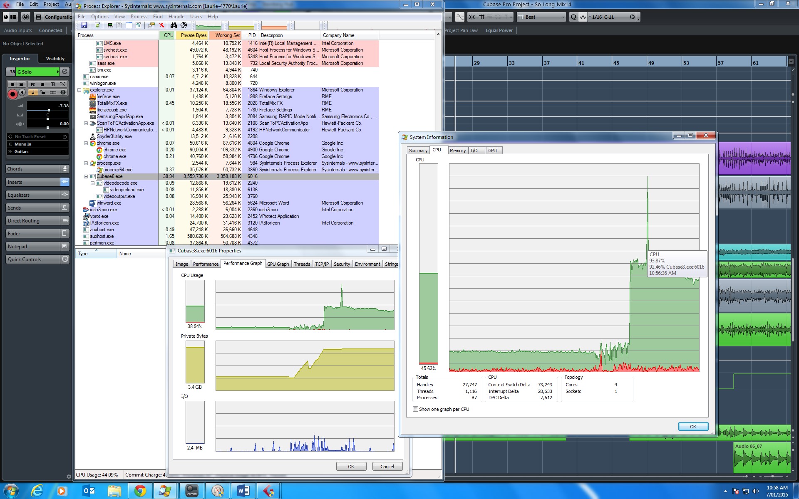Click the Notepad section icon

point(65,246)
